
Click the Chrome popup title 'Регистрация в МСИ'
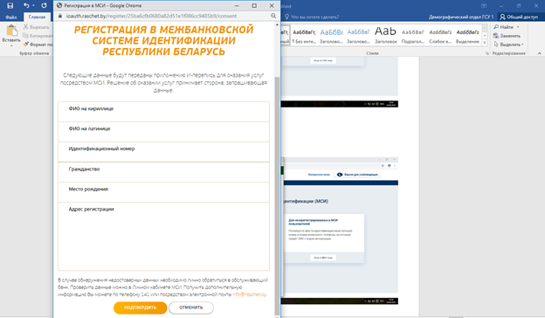pyautogui.click(x=103, y=5)
